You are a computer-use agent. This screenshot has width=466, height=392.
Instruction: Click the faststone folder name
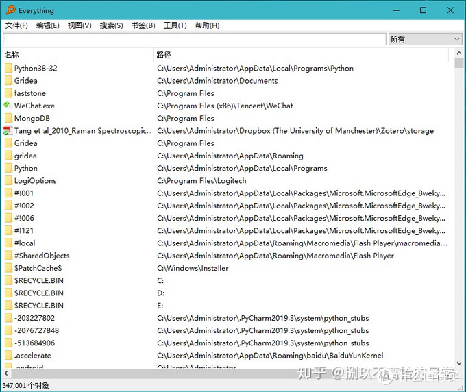30,93
